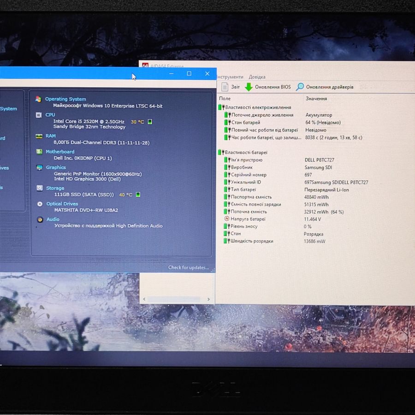Click Оновлення BIOS toolbar button
The width and height of the screenshot is (415, 415).
pos(267,87)
